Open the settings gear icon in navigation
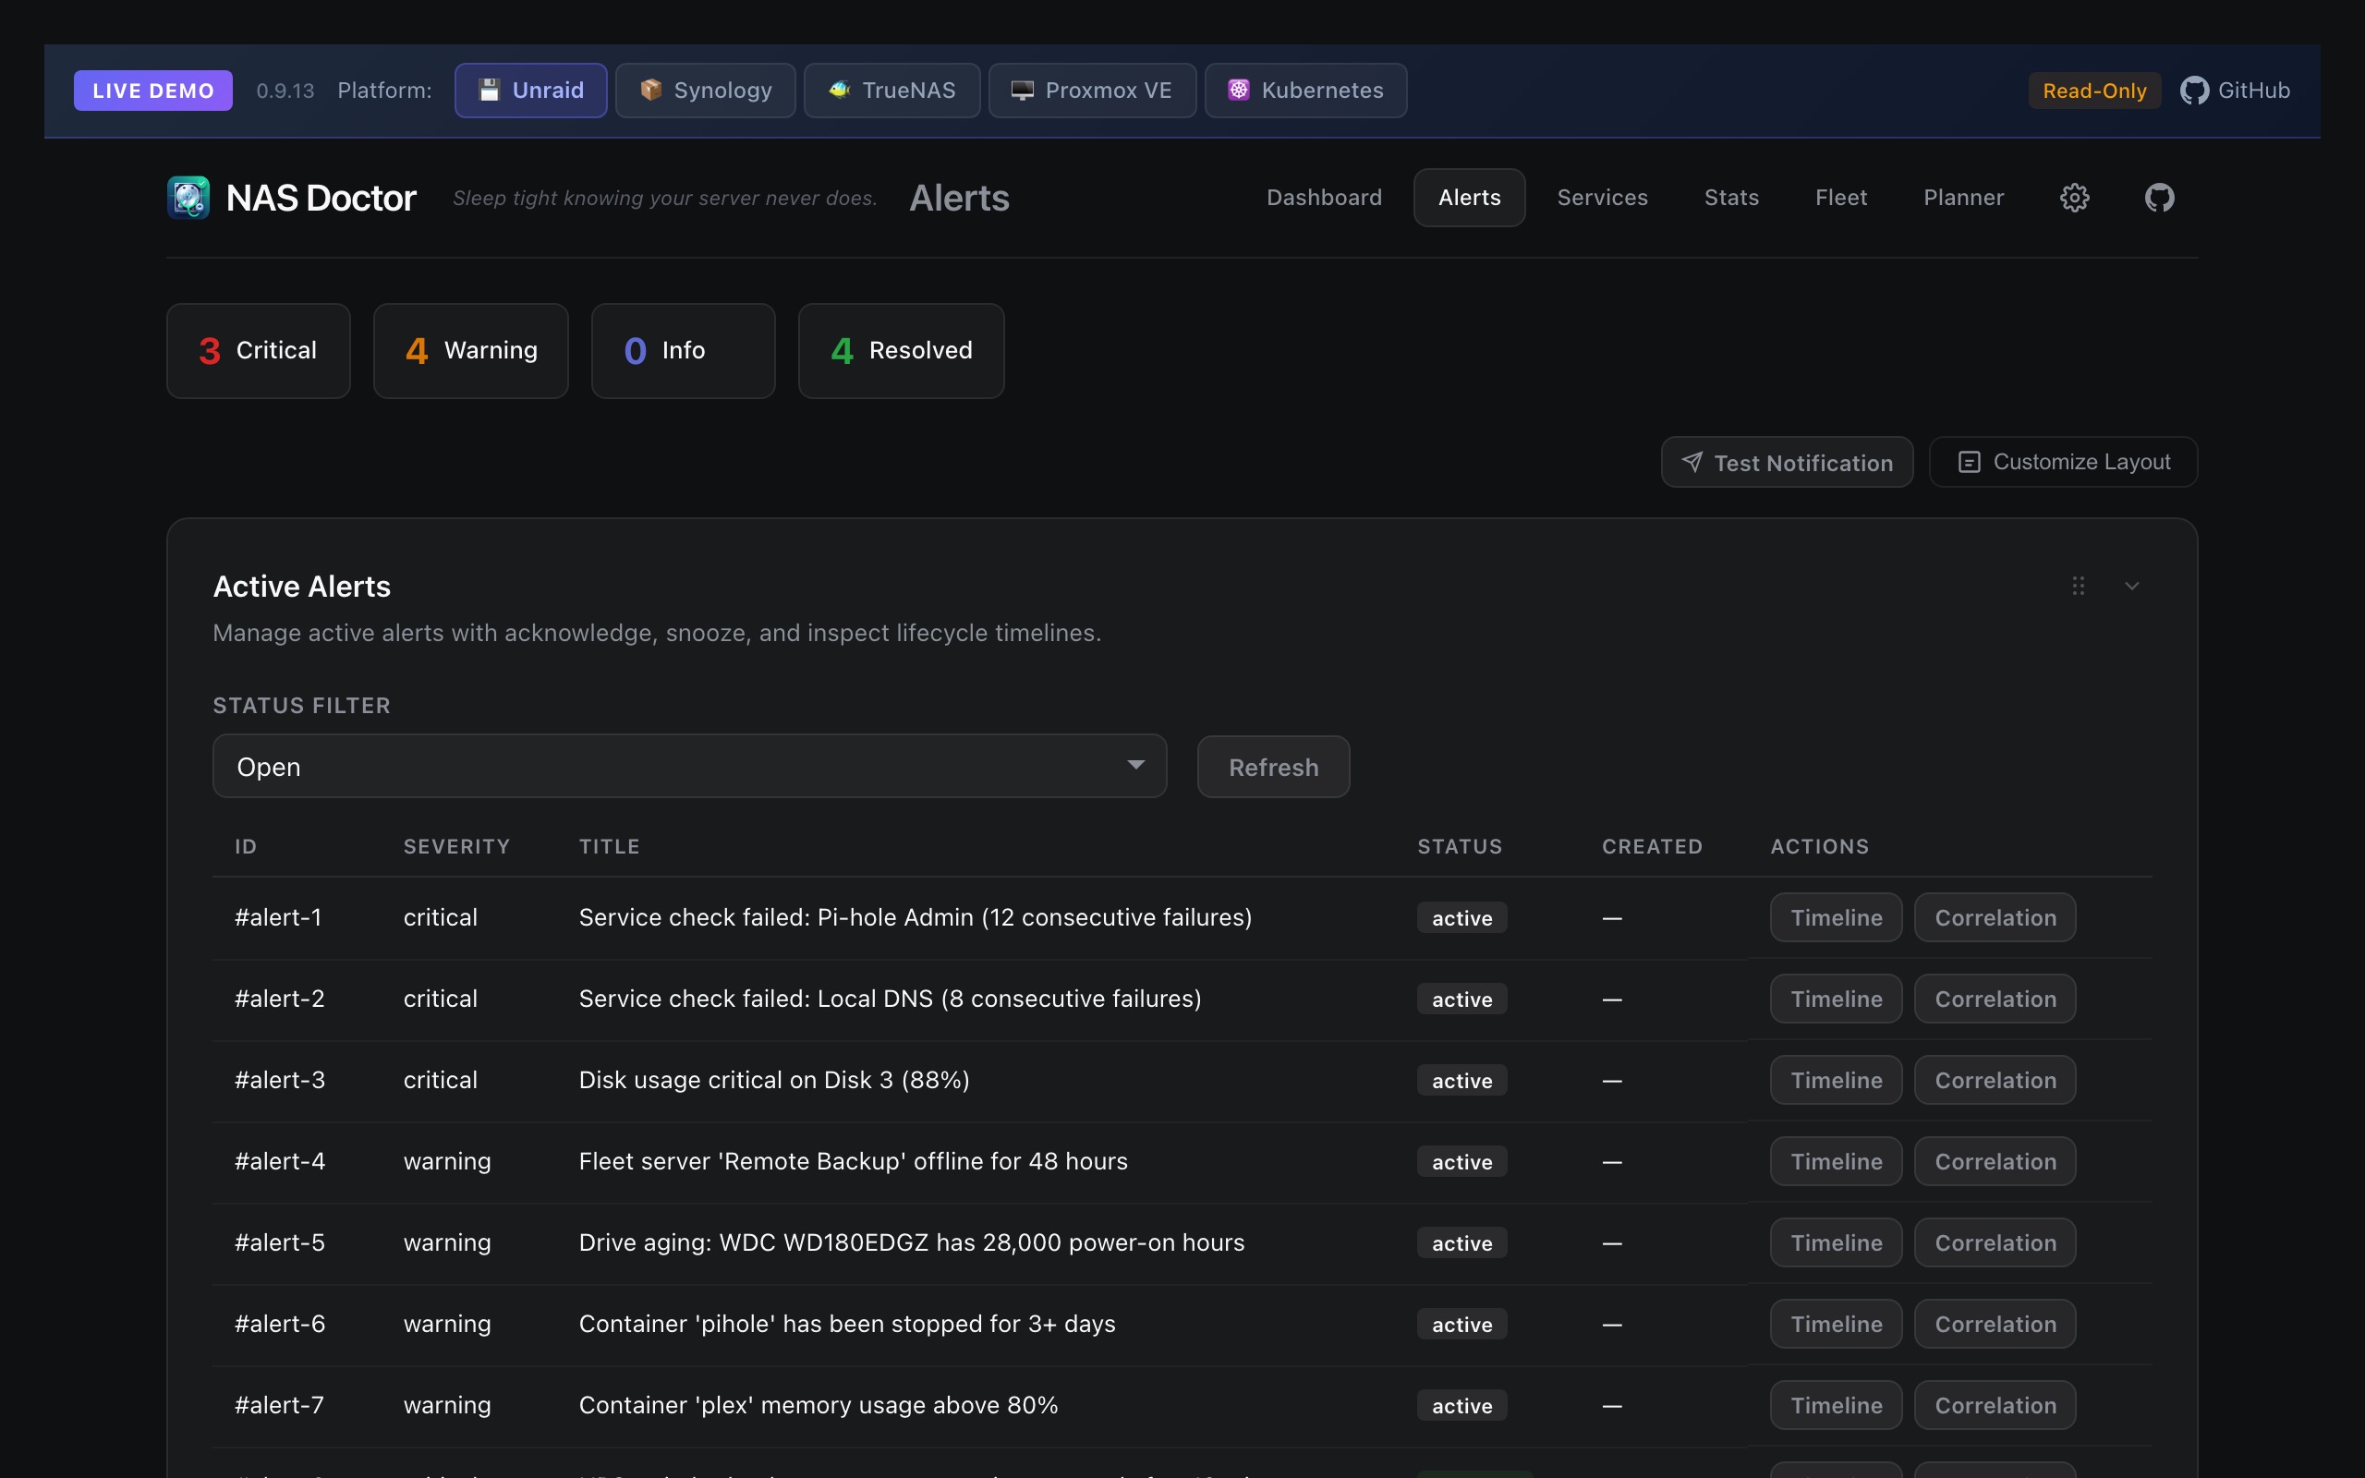The width and height of the screenshot is (2365, 1478). (2074, 198)
